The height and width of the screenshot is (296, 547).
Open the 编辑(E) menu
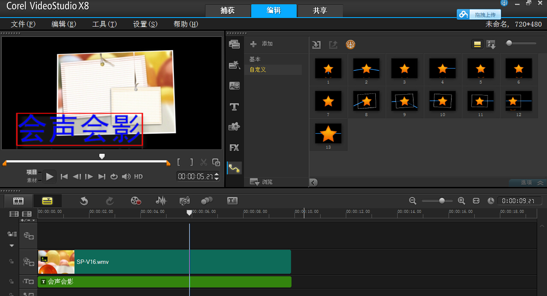pos(64,24)
